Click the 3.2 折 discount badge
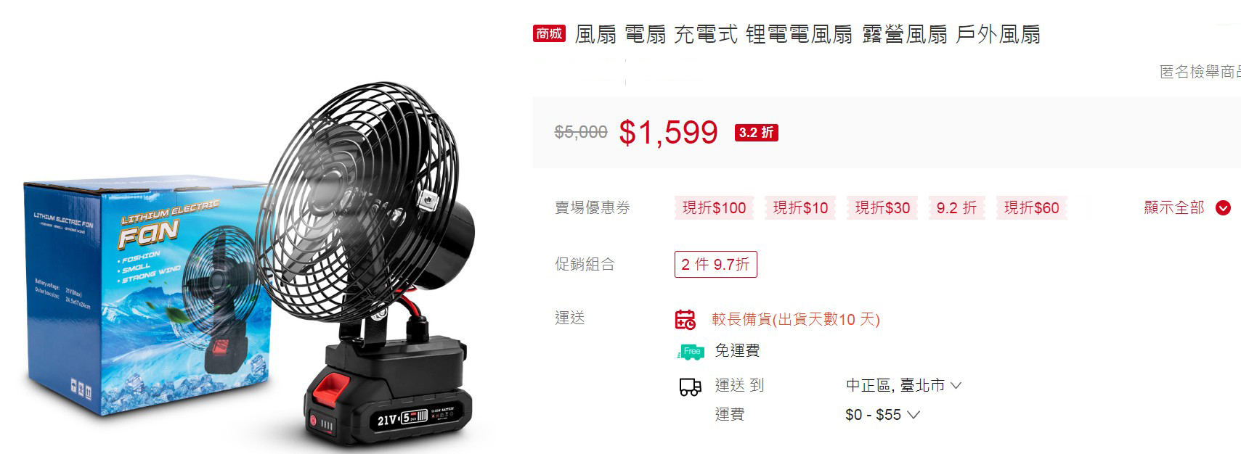 [x=756, y=133]
